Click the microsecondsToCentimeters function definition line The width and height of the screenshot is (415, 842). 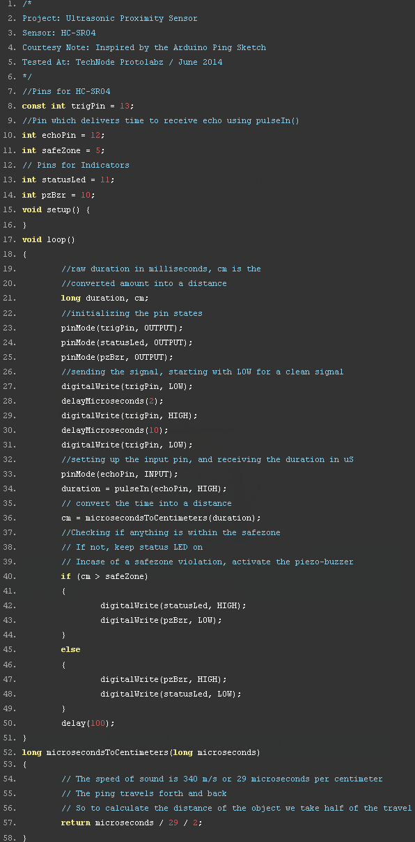click(x=141, y=752)
